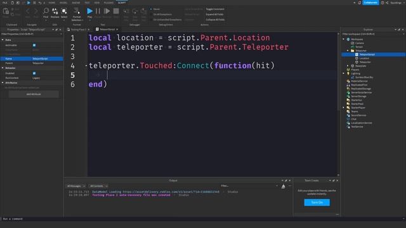Screen dimensions: 406x228
Task: Switch to the SCRIPT ribbon tab
Action: coord(122,3)
